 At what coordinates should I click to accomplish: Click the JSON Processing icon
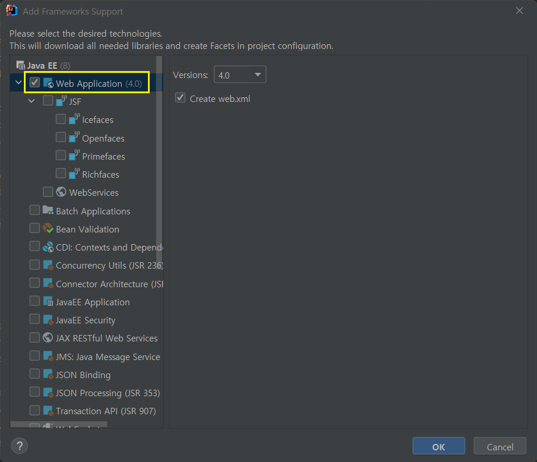point(48,393)
